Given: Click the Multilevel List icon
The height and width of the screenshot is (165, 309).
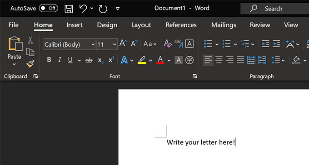Looking at the screenshot, I should point(245,44).
